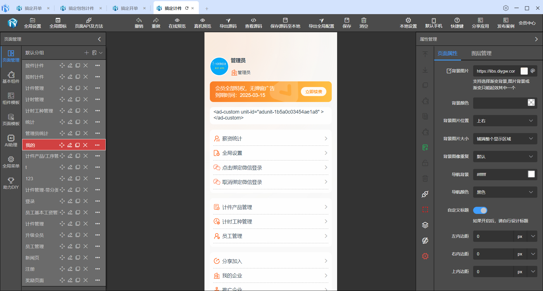The height and width of the screenshot is (291, 543).
Task: Click the 重做 (Redo) toolbar icon
Action: coord(156,23)
